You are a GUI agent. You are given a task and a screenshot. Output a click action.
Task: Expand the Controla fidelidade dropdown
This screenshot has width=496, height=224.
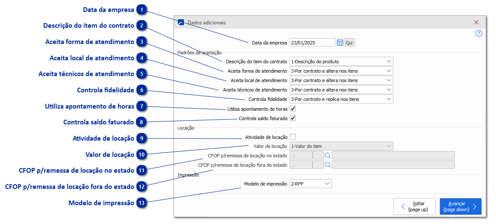(341, 99)
